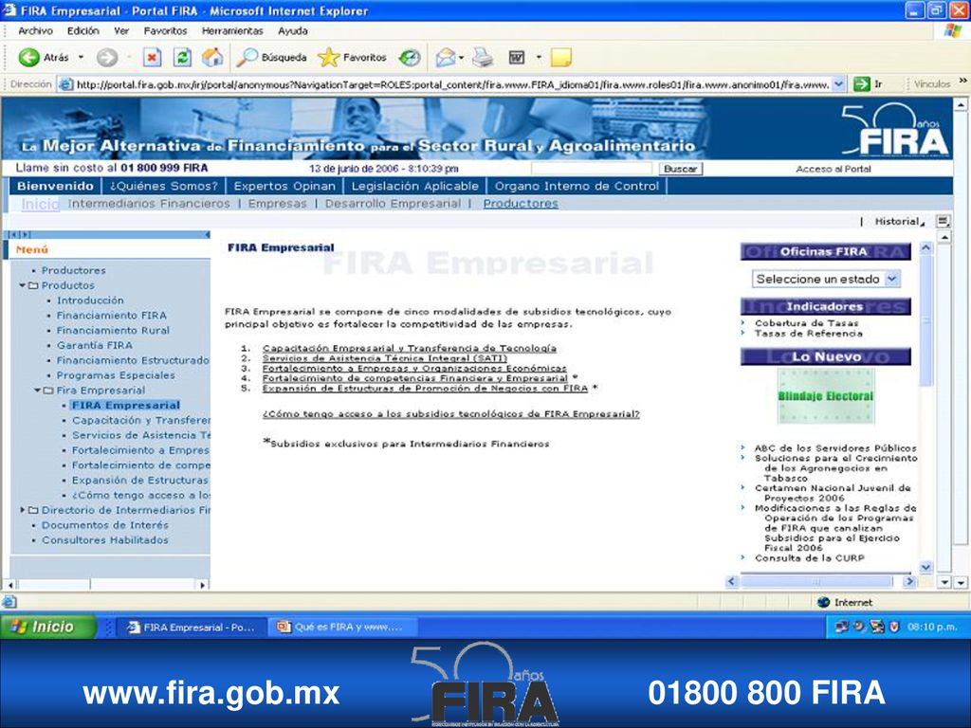This screenshot has width=971, height=728.
Task: Click the grey Forward arrow icon
Action: click(x=107, y=58)
